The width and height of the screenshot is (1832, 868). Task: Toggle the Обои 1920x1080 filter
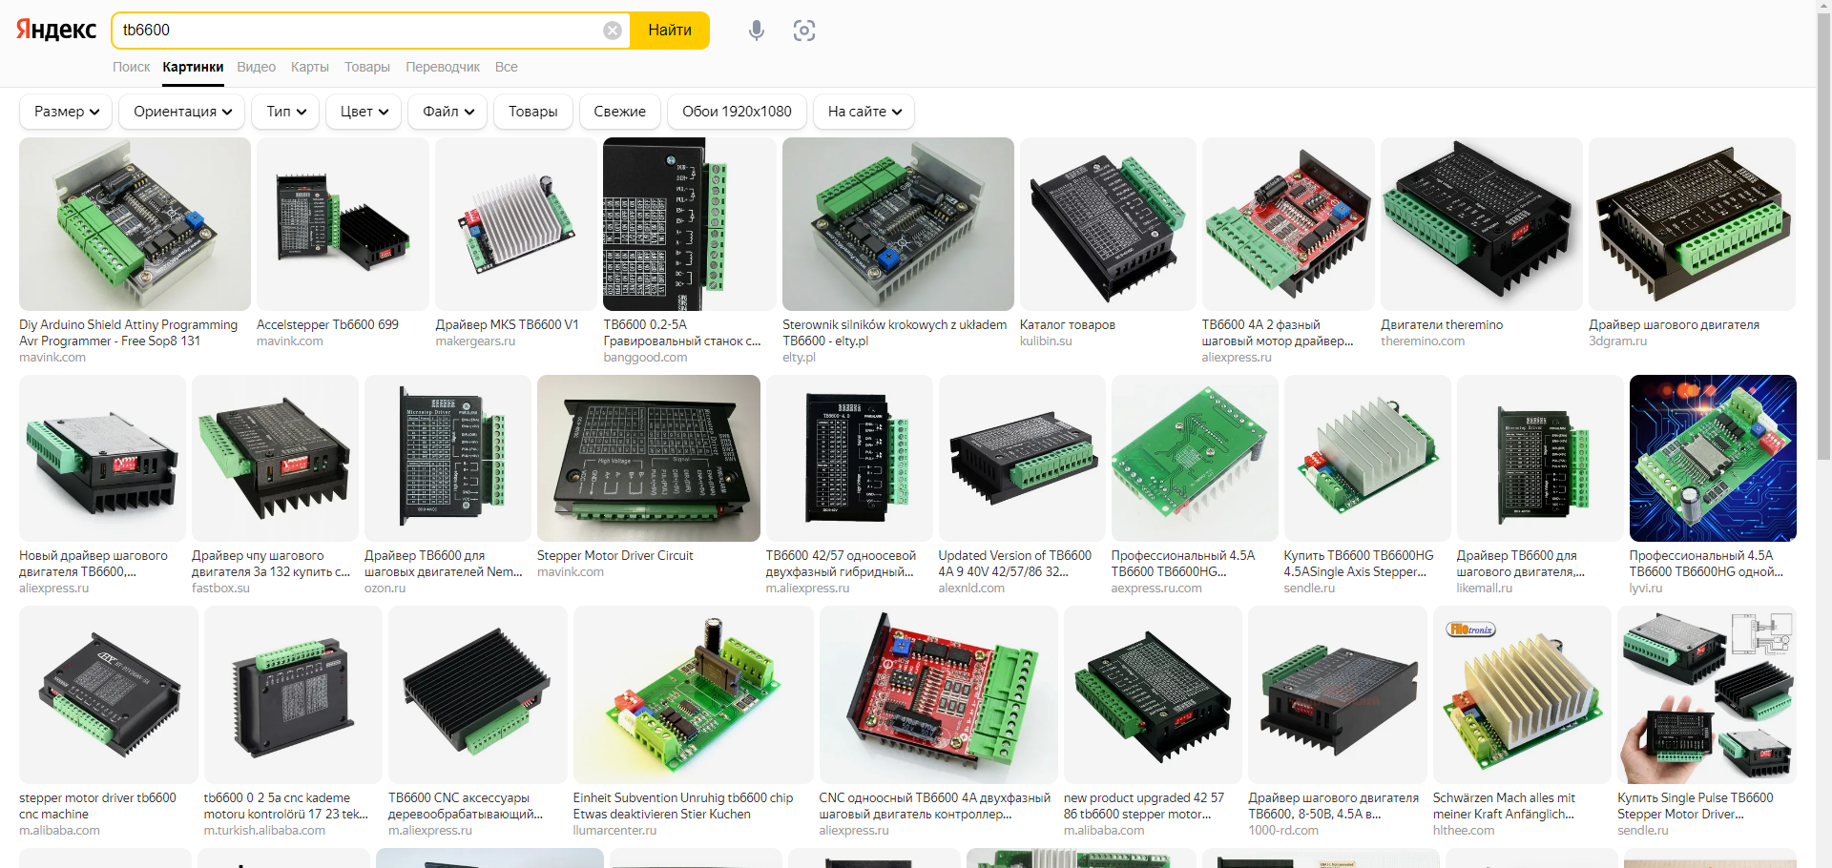tap(737, 112)
